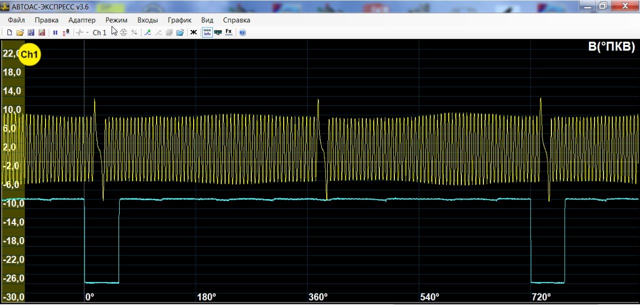The width and height of the screenshot is (640, 305).
Task: Open a file with the folder icon
Action: pyautogui.click(x=20, y=32)
